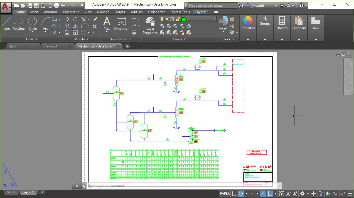Switch to the Insert ribbon tab
This screenshot has width=354, height=198.
point(35,12)
